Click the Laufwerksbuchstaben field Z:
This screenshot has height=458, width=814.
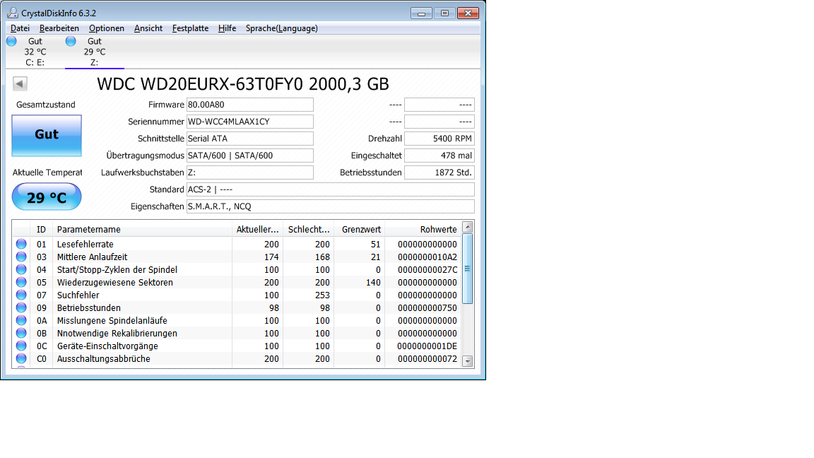click(249, 172)
